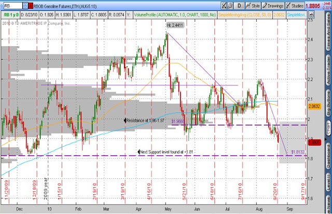Click the $1.9668 purple level label
Image resolution: width=332 pixels, height=214 pixels.
[177, 121]
